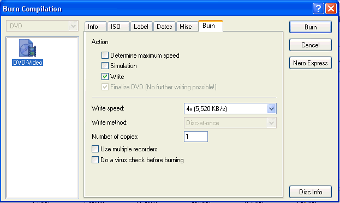Image resolution: width=340 pixels, height=203 pixels.
Task: Click the Number of copies field
Action: [x=196, y=137]
